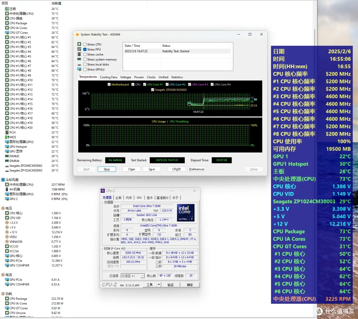This screenshot has width=358, height=319.
Task: Switch to the Clocks tab
Action: pos(151,77)
